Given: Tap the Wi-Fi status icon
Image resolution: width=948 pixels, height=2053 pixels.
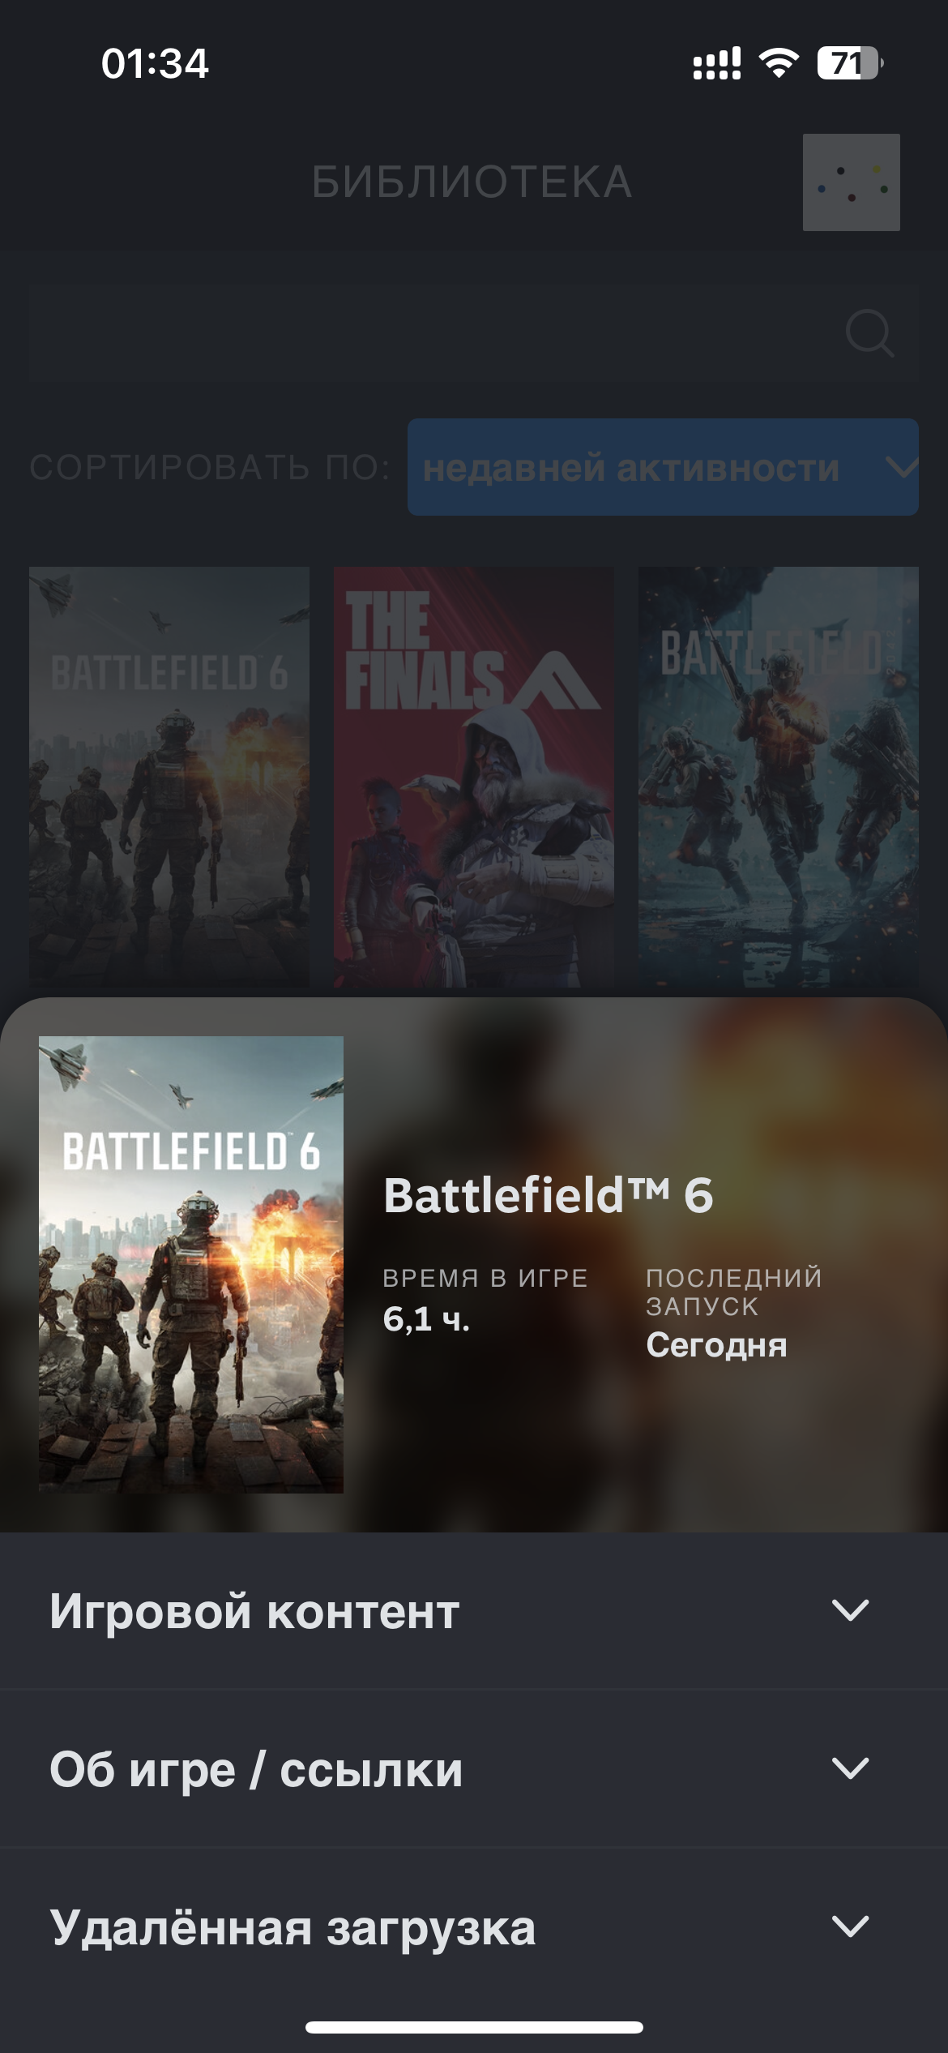Looking at the screenshot, I should click(779, 62).
